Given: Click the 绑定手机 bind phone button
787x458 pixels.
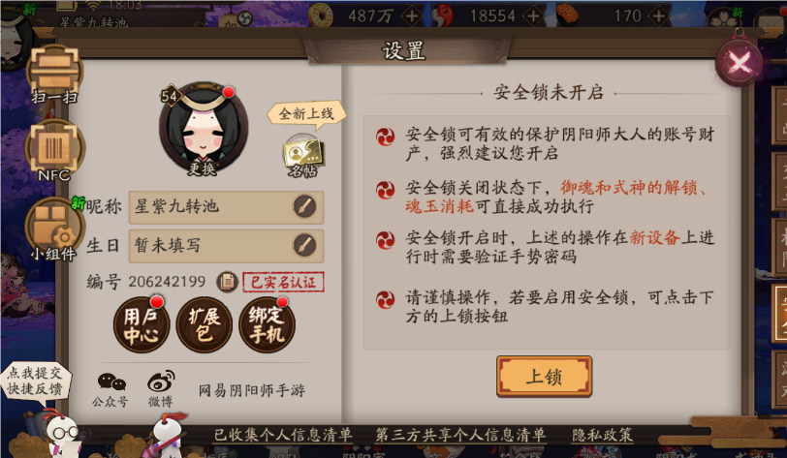Looking at the screenshot, I should point(268,324).
